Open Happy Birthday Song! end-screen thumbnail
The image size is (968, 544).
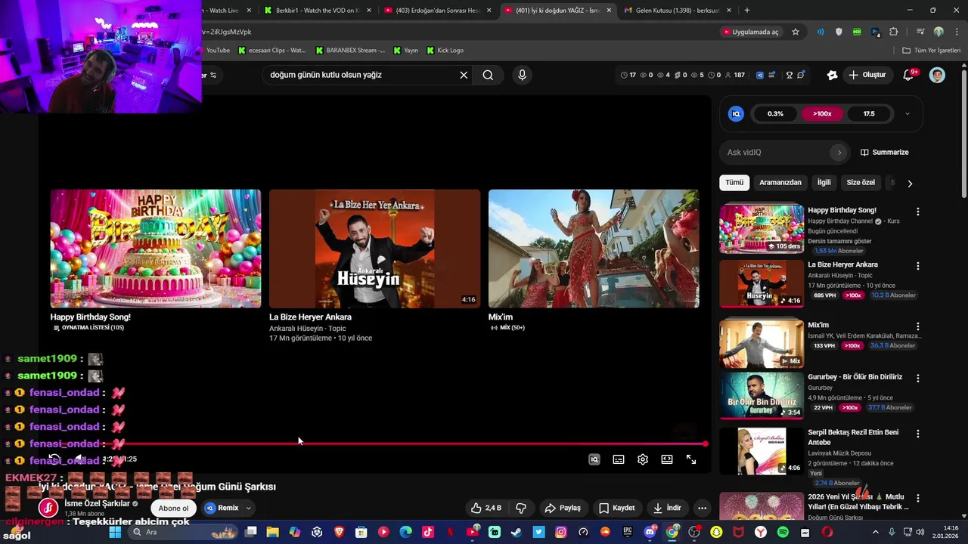coord(156,249)
